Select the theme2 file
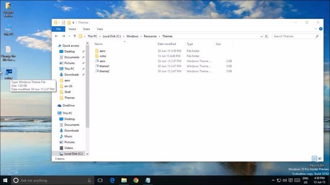The width and height of the screenshot is (330, 185). 104,71
